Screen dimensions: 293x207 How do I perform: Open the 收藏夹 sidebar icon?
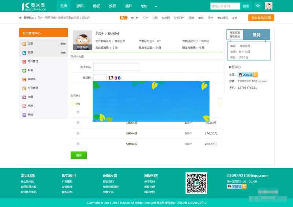click(x=24, y=79)
